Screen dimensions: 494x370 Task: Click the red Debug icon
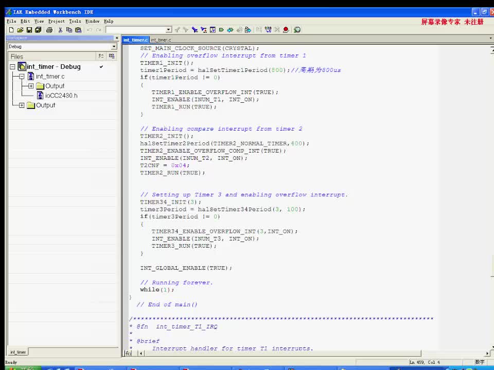click(286, 30)
